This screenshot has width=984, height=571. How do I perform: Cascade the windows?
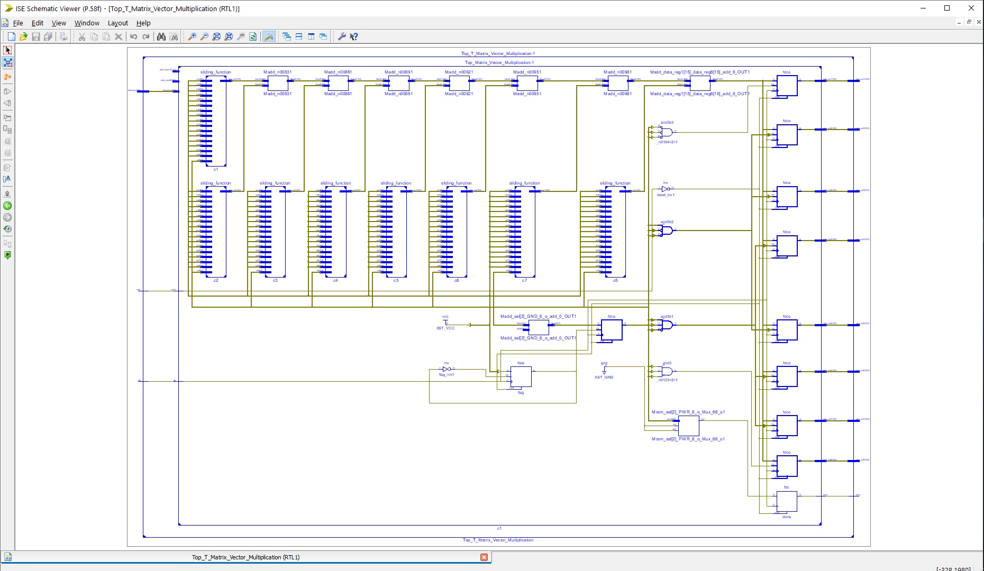tap(286, 36)
